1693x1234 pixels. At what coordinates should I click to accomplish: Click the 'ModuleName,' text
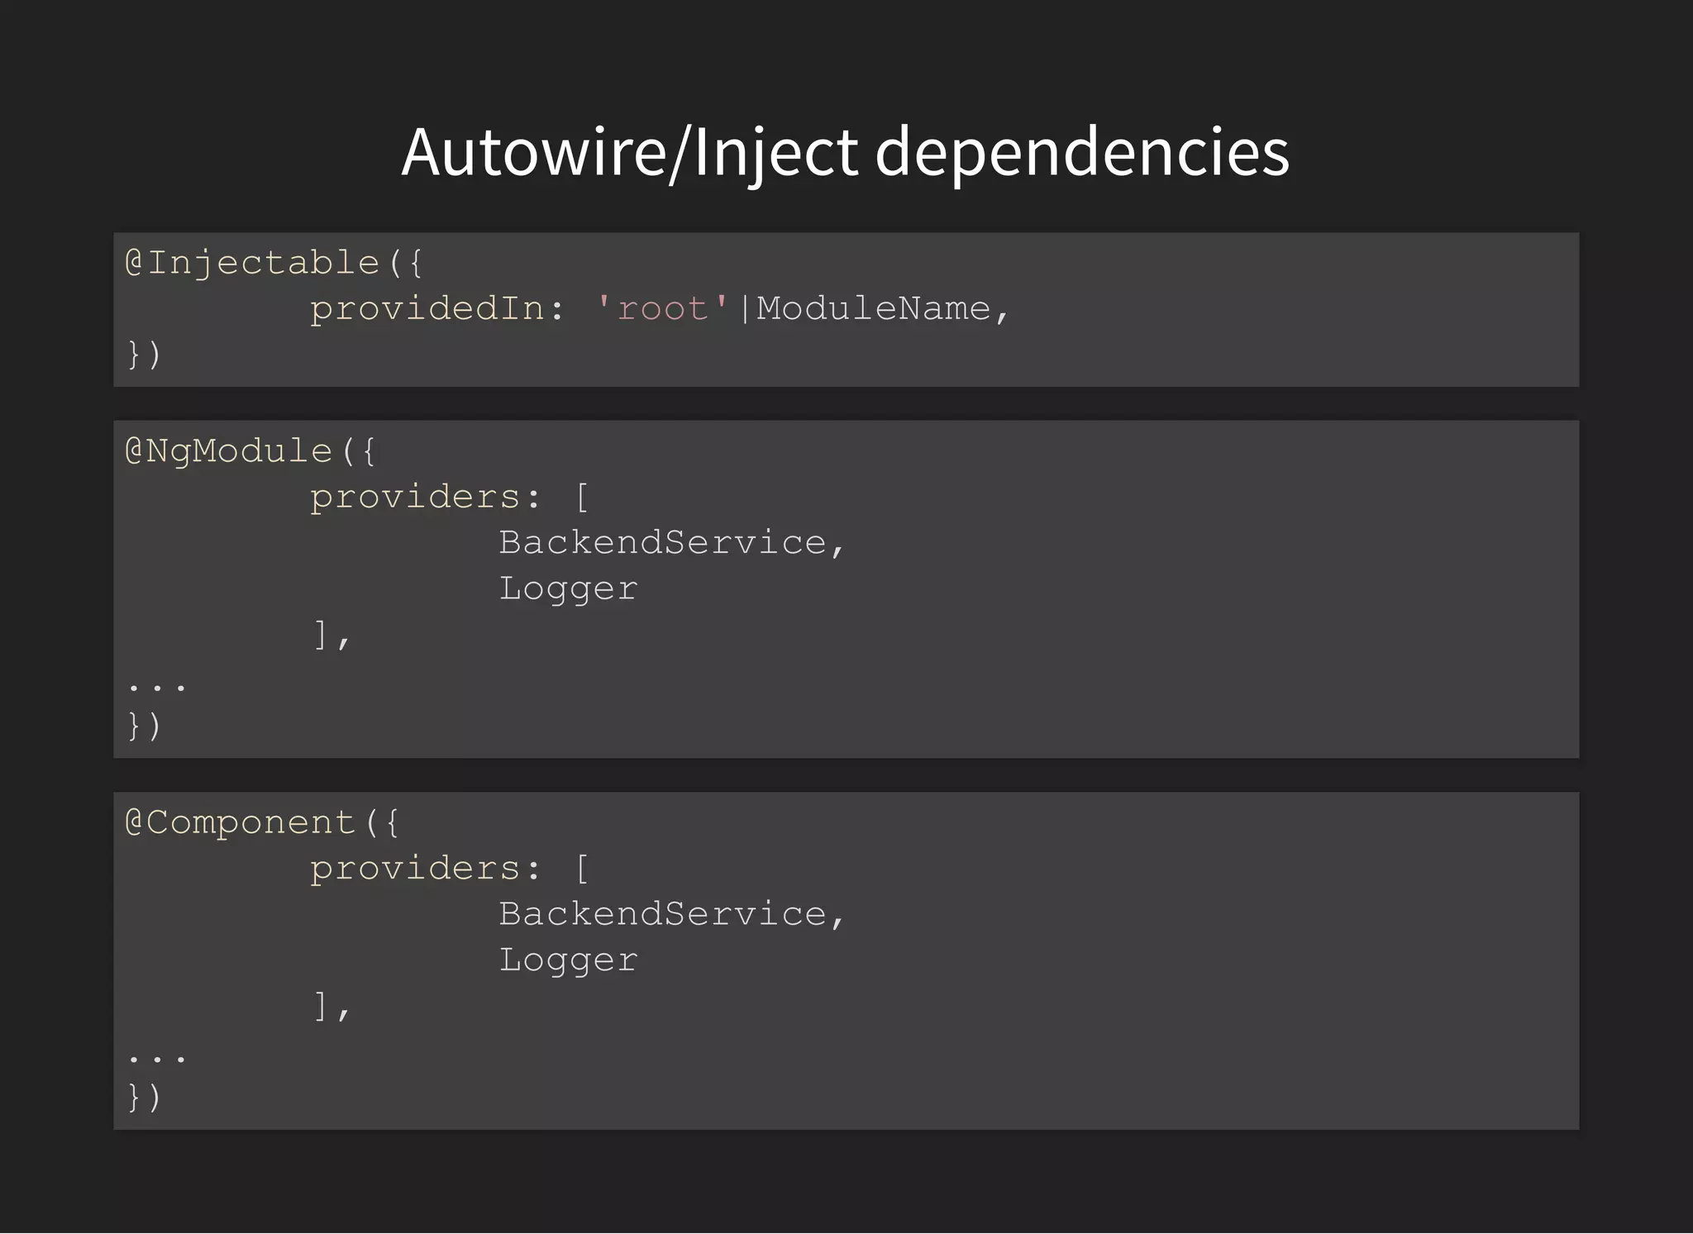click(x=883, y=309)
